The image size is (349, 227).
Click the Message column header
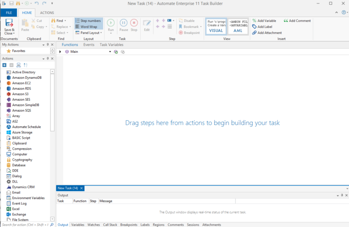167,201
